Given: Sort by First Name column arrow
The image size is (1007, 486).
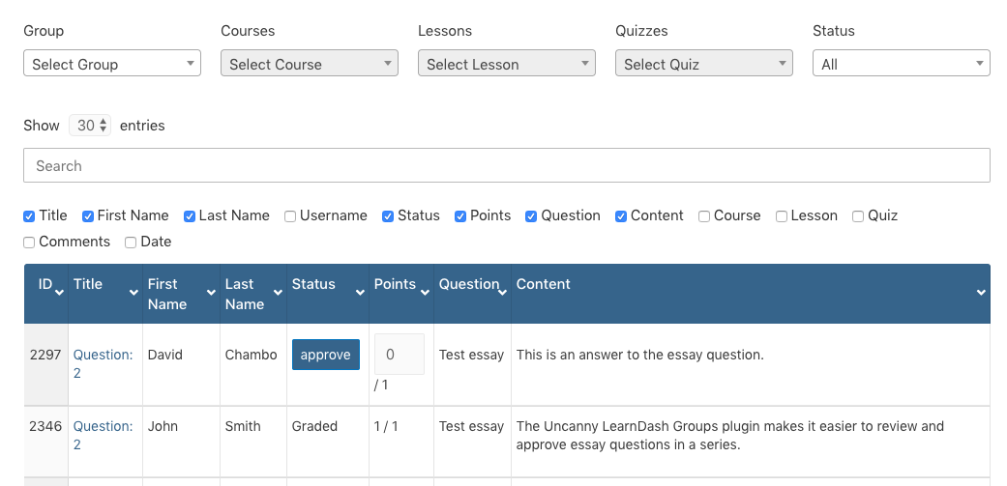Looking at the screenshot, I should point(212,292).
